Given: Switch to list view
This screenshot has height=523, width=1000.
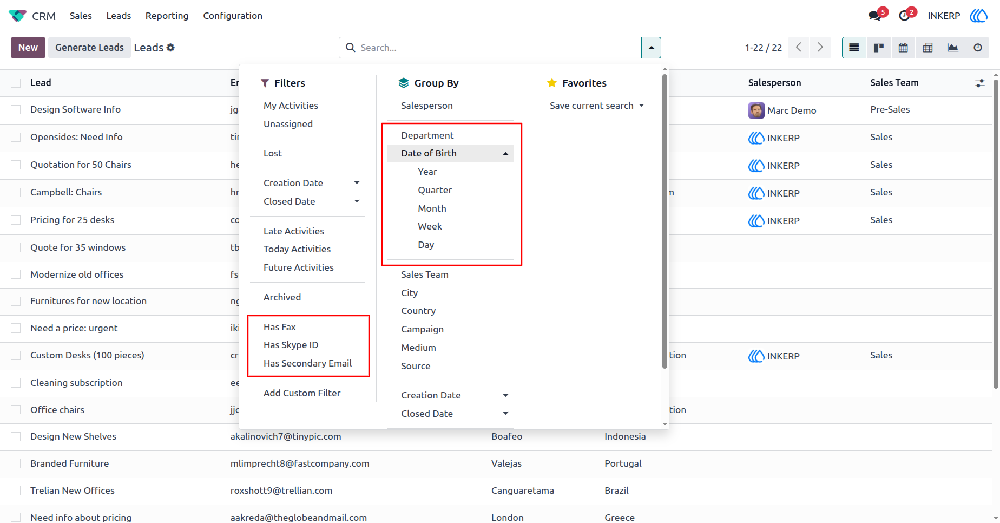Looking at the screenshot, I should coord(854,48).
